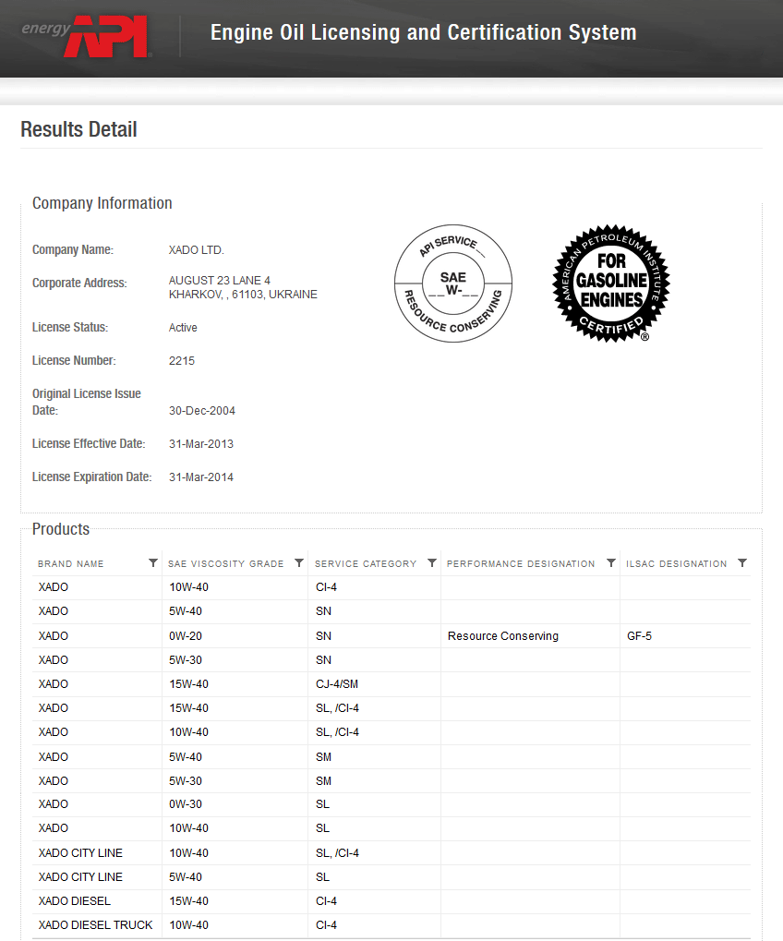Click the API Service Resource Conserving donut symbol
This screenshot has width=783, height=941.
coord(453,284)
